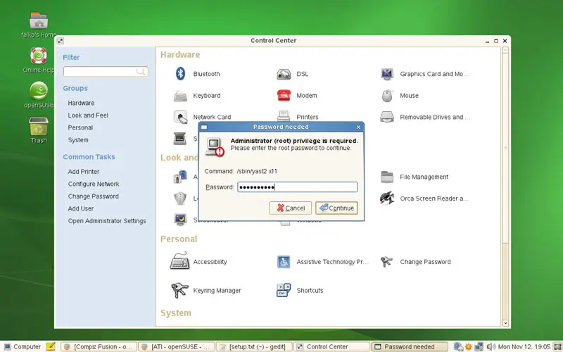Click the scroll down arrow in Control Center
Viewport: 563px width, 352px height.
(x=505, y=323)
